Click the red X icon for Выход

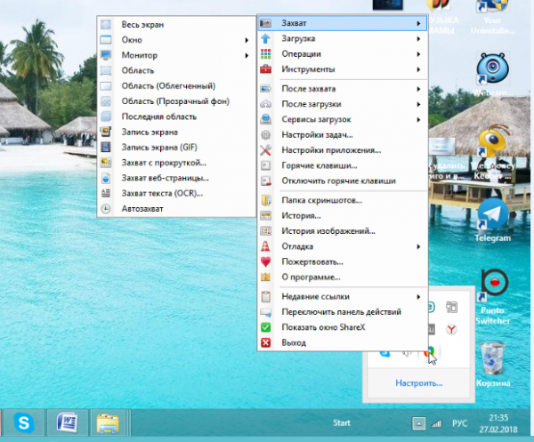coord(265,342)
